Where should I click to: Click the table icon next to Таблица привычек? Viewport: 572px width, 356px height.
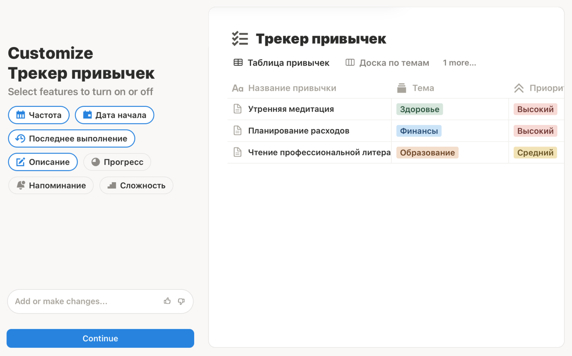coord(238,62)
